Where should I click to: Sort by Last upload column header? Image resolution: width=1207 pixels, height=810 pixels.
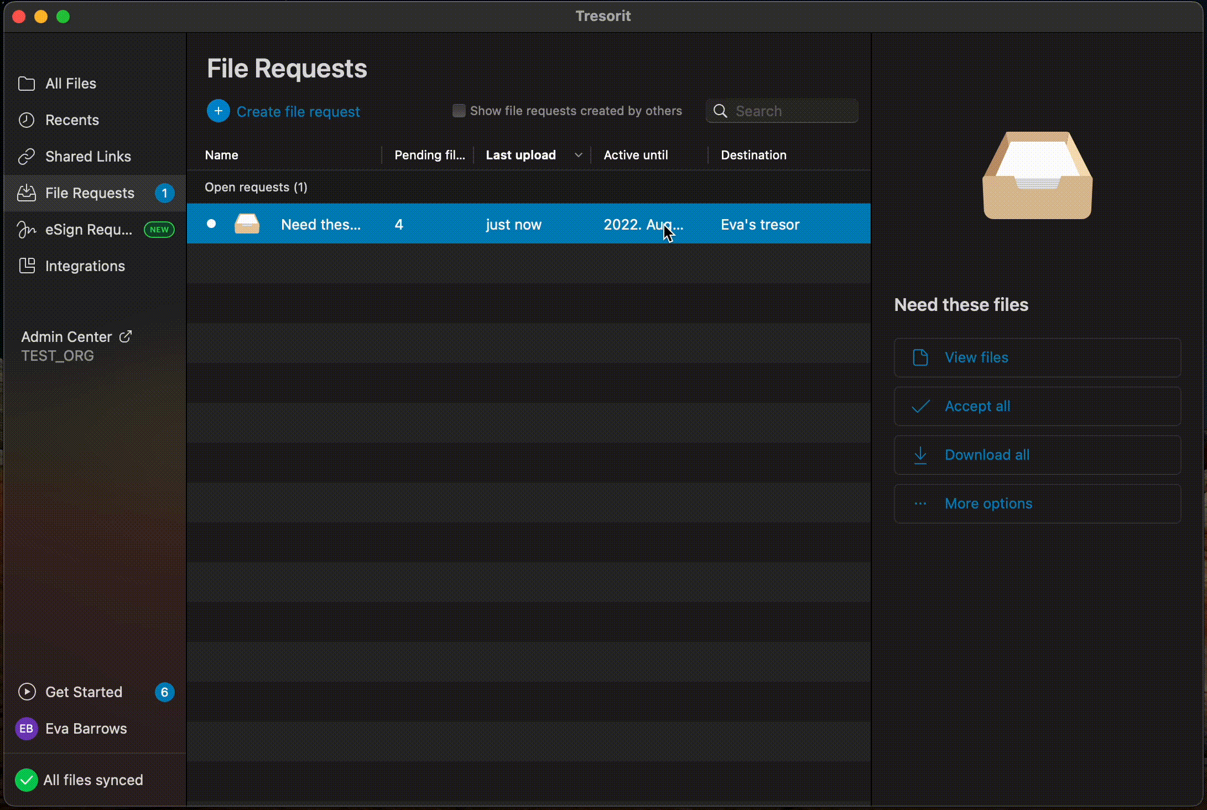521,155
